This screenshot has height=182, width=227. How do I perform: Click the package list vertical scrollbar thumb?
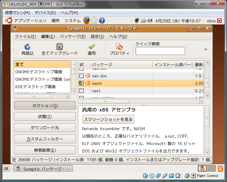[x=207, y=83]
